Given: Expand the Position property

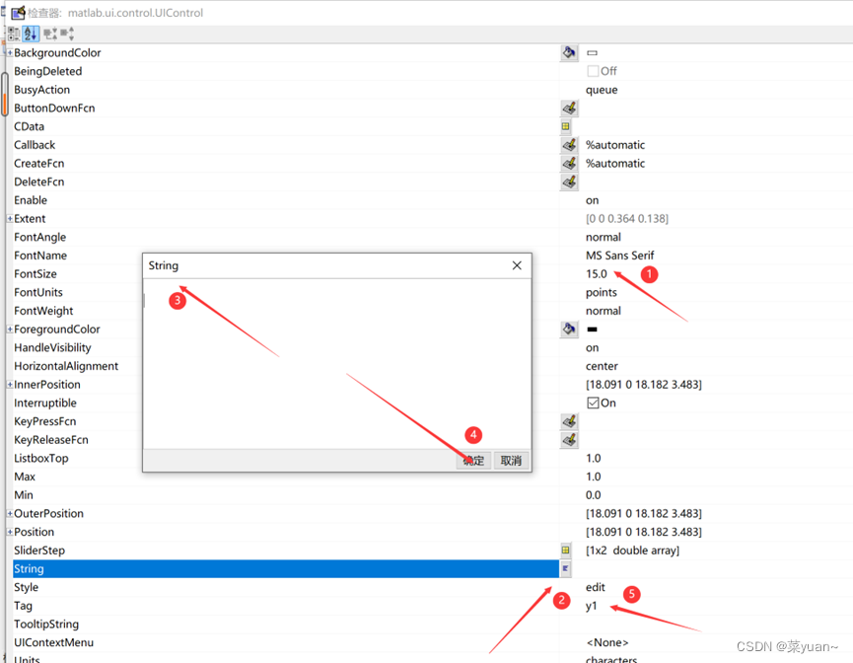Looking at the screenshot, I should [10, 532].
